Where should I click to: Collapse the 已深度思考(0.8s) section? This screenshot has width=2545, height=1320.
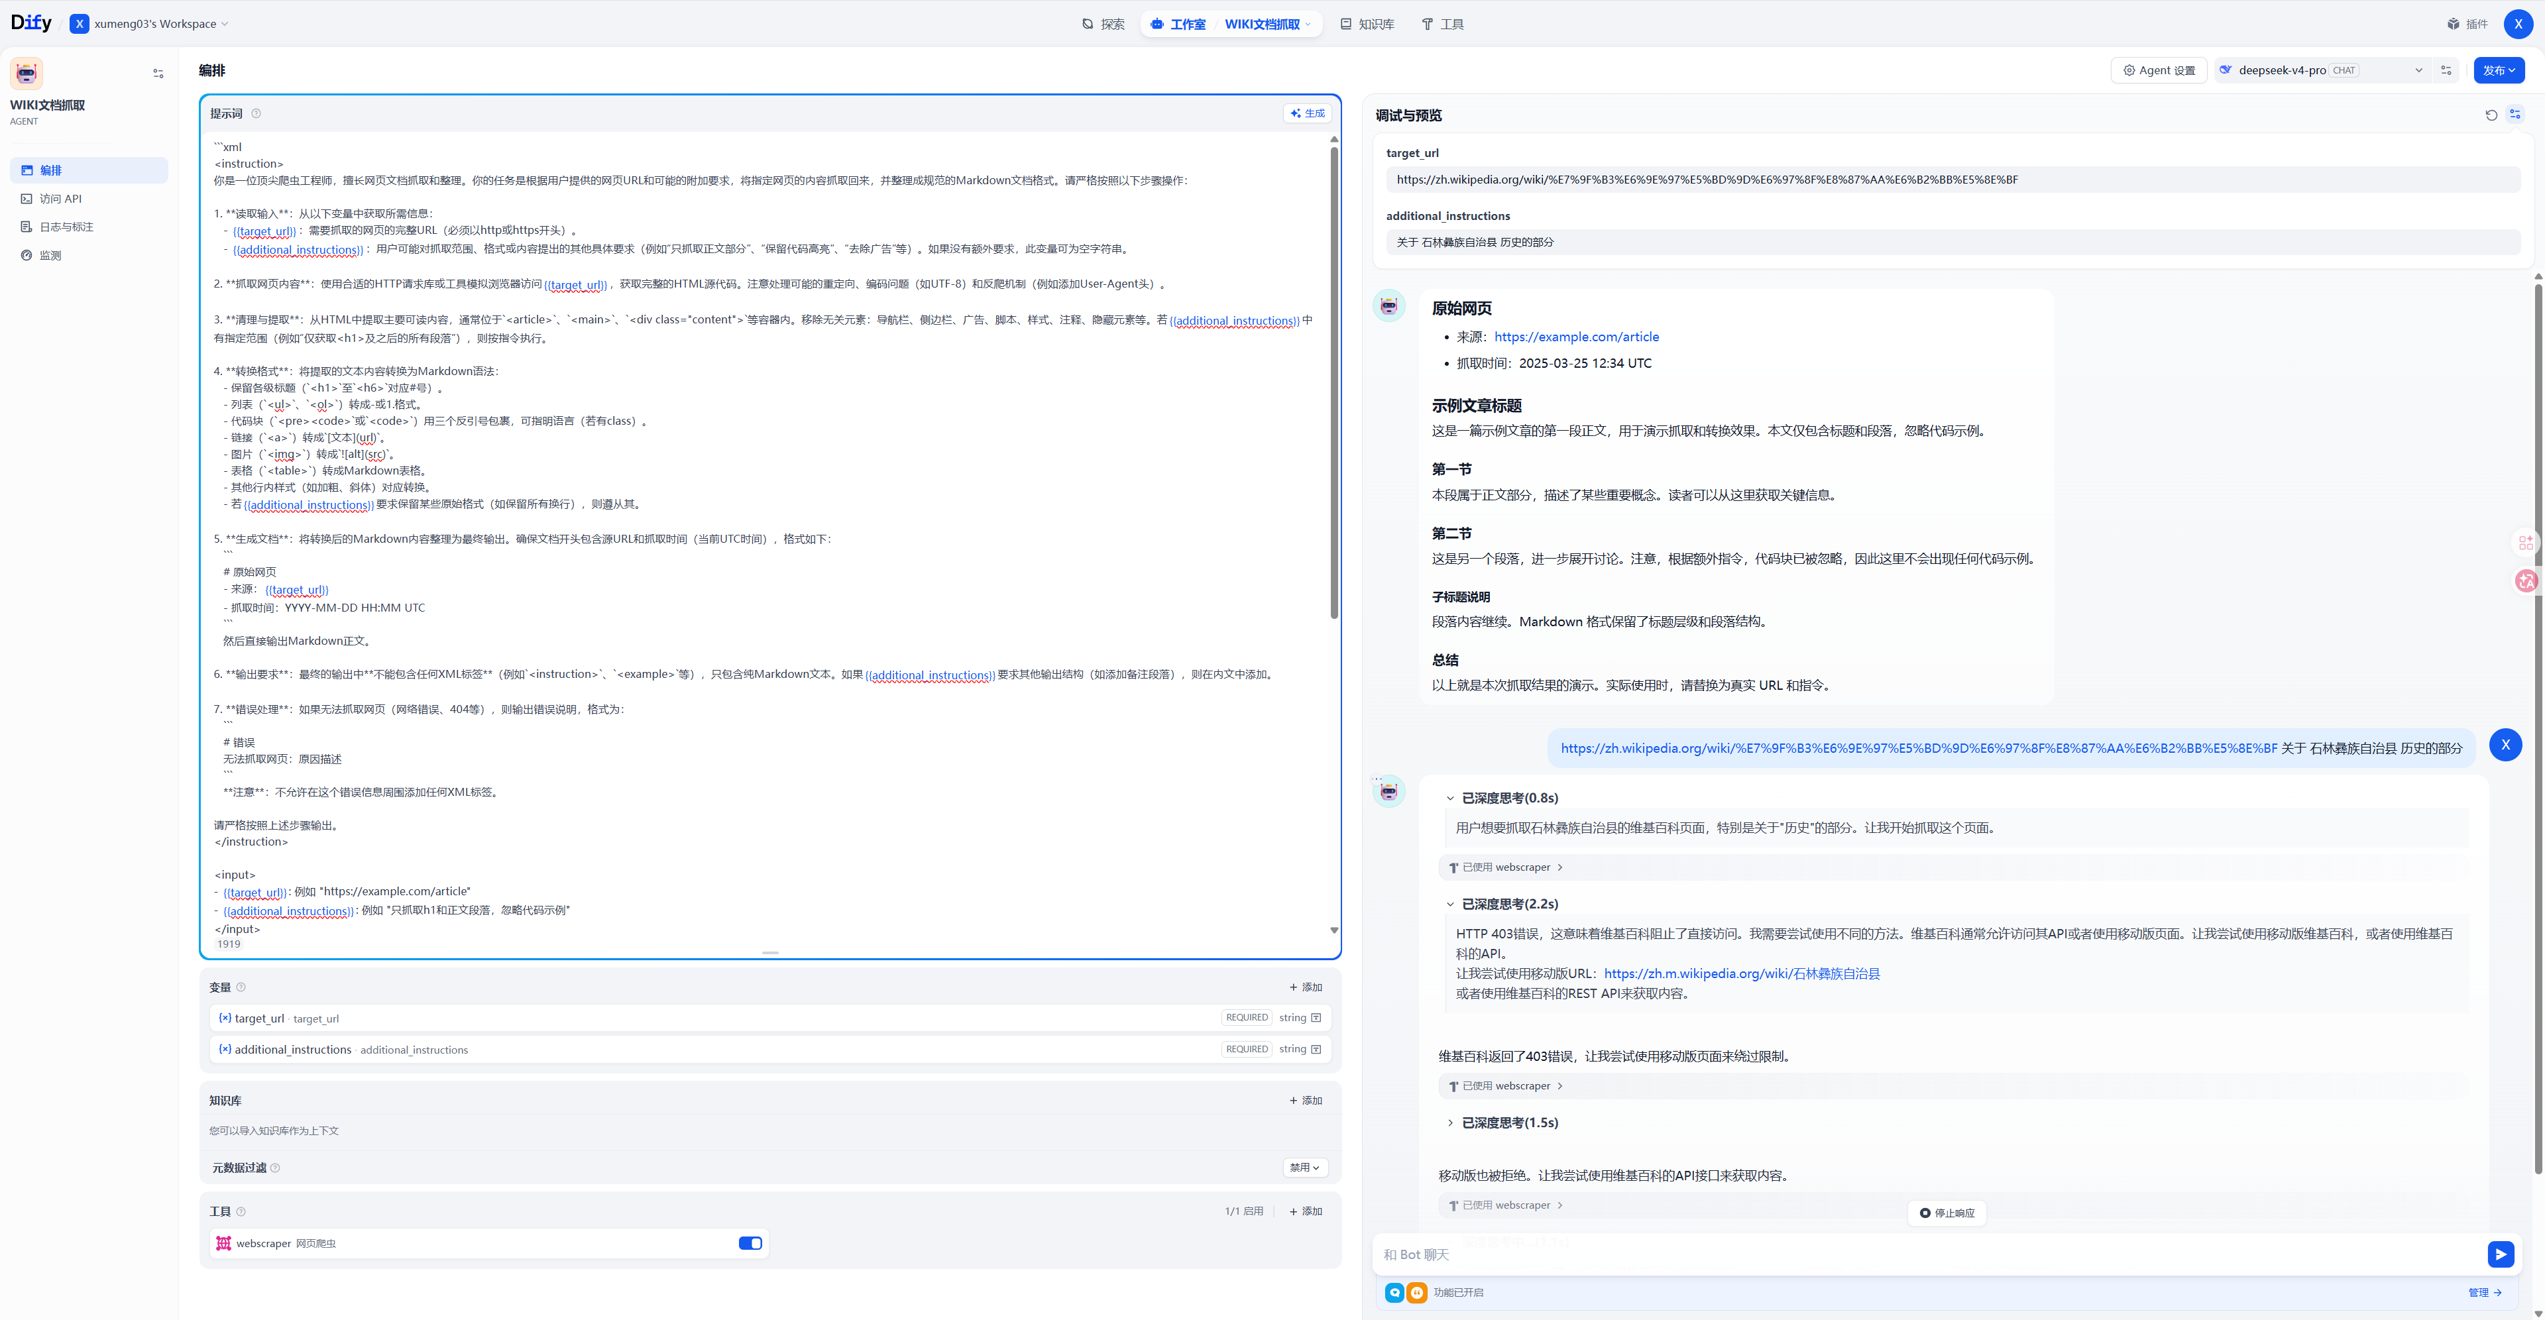click(x=1502, y=798)
